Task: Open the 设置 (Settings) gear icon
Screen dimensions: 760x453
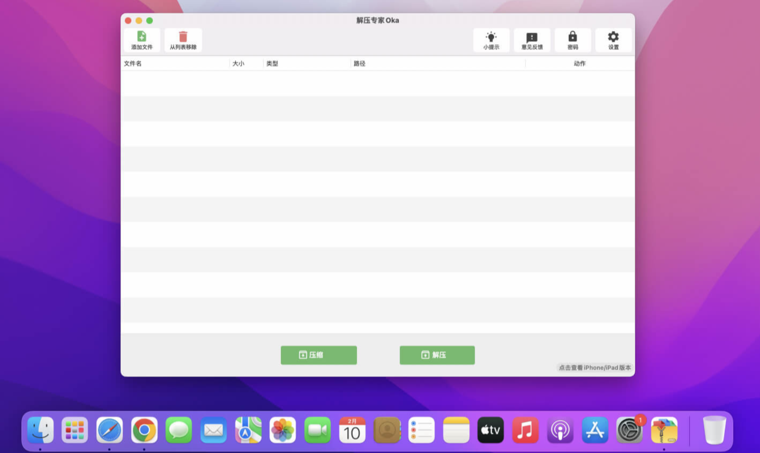Action: pyautogui.click(x=613, y=40)
